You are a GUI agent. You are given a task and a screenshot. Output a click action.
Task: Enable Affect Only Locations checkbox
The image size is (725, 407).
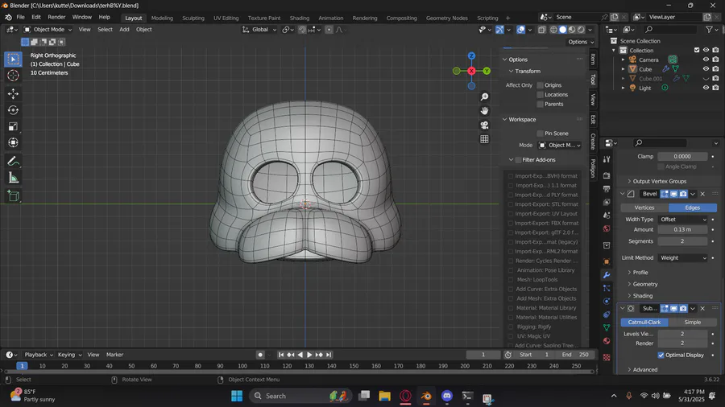(x=540, y=95)
